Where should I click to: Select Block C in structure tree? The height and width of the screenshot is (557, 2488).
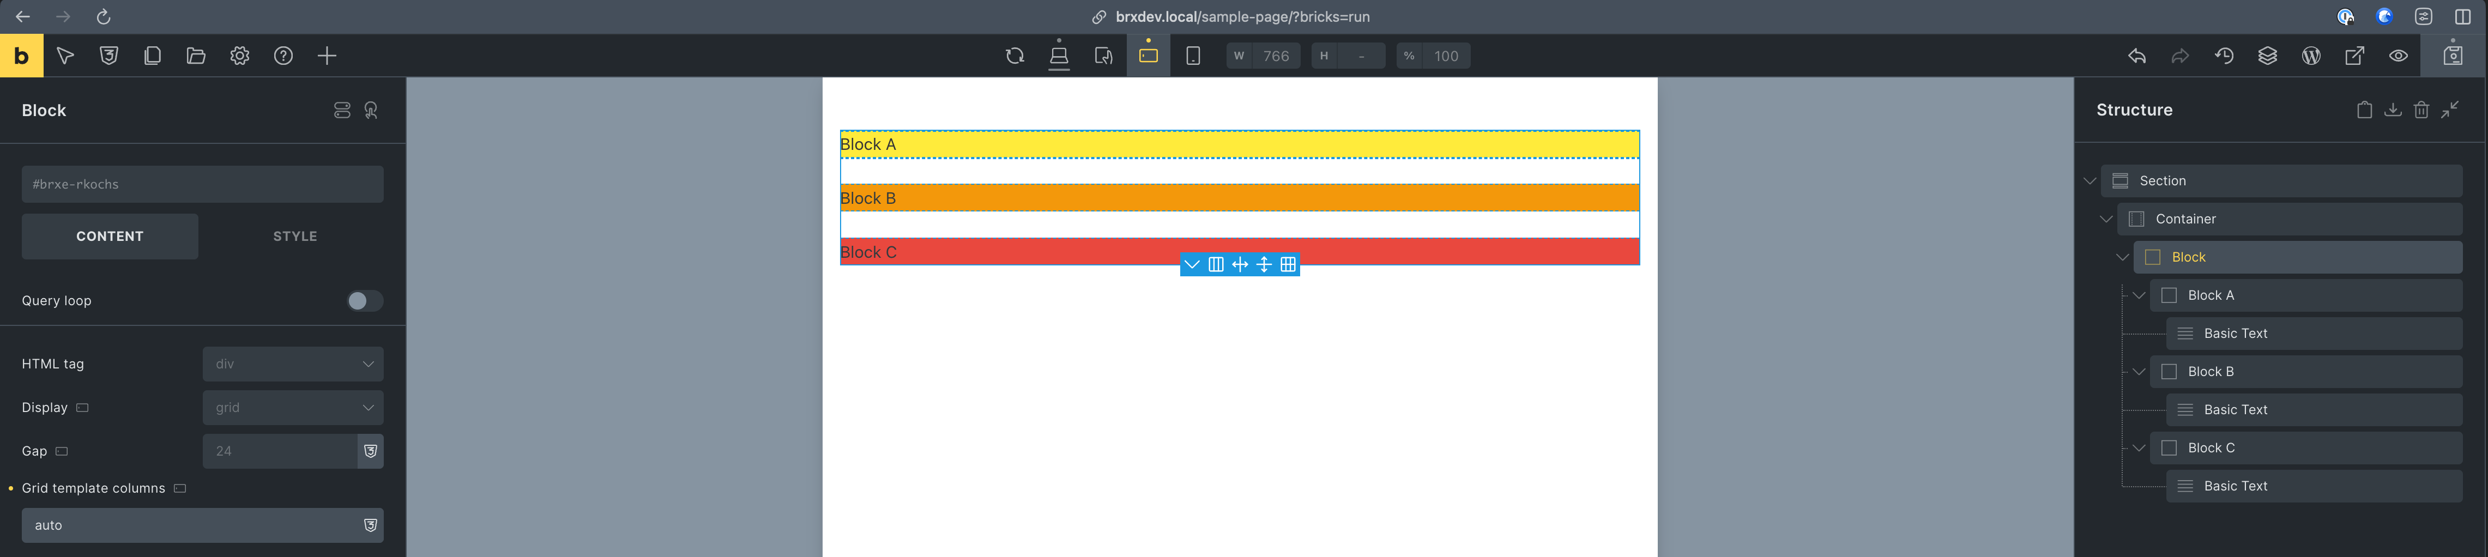(2306, 448)
